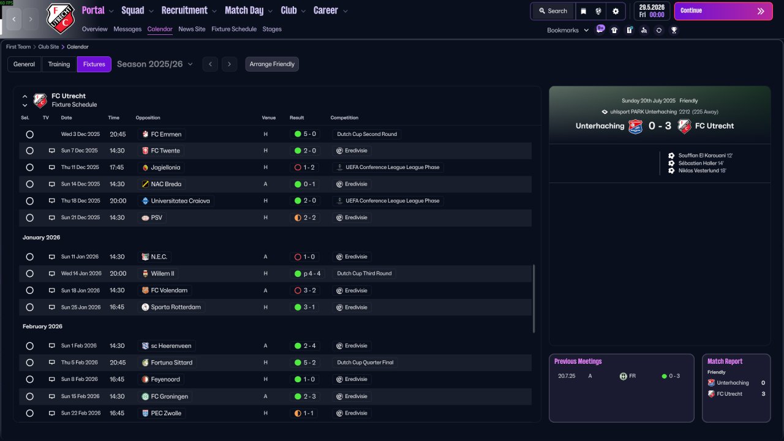Click the FC Utrecht crest in match header
The image size is (784, 441).
685,126
